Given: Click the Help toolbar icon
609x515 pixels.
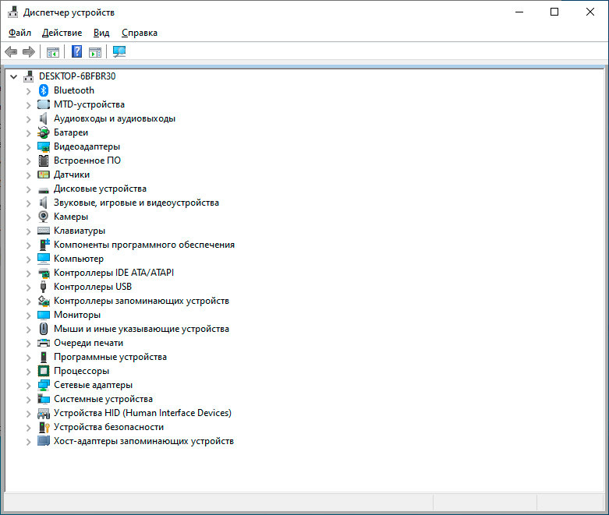Looking at the screenshot, I should 76,52.
